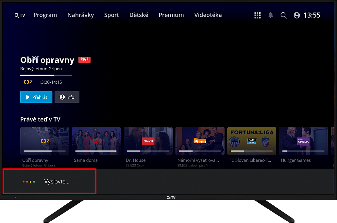
Task: Click the Info button
Action: pos(67,97)
